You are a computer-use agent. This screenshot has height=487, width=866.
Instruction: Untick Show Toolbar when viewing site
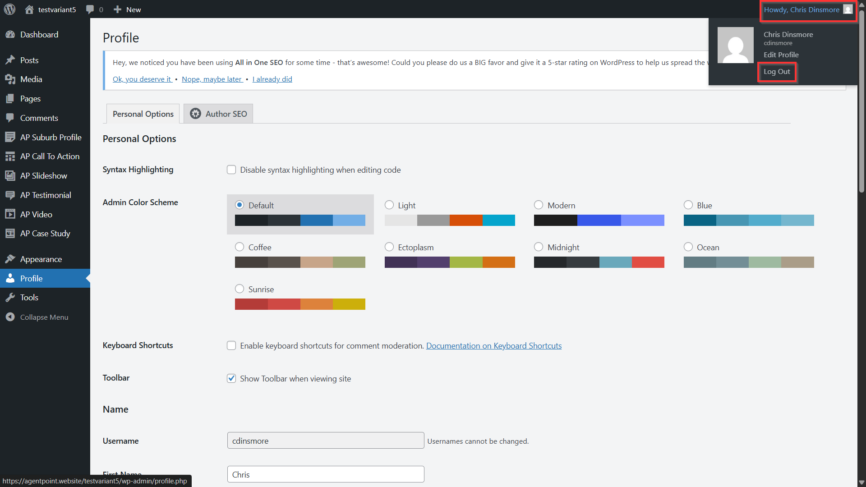click(x=231, y=378)
